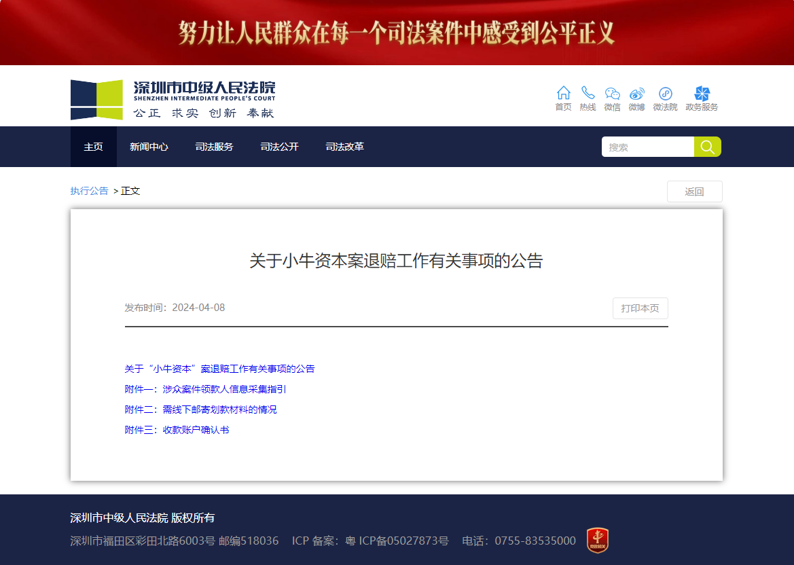Click the home (首页) house icon
Screen dimensions: 794x565
[x=563, y=93]
